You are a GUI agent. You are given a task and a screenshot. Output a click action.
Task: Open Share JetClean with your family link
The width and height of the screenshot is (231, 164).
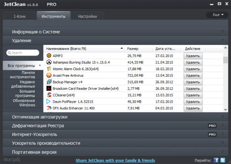coord(115,160)
